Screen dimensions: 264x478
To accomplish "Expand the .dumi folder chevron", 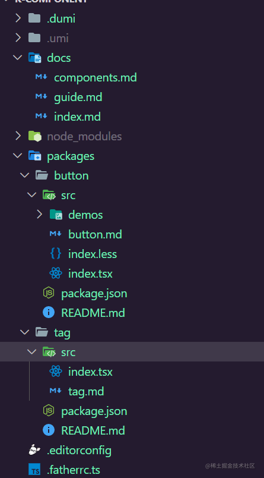I will [18, 18].
